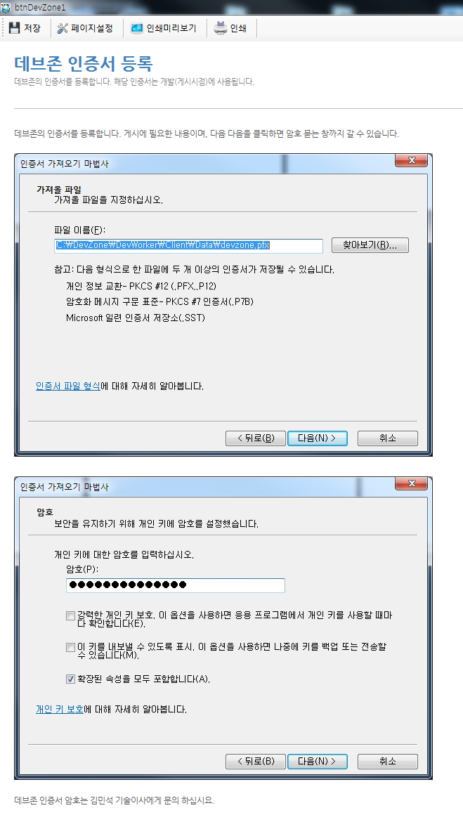Viewport: 463px width, 834px height.
Task: Click the file name path input field
Action: pyautogui.click(x=189, y=246)
